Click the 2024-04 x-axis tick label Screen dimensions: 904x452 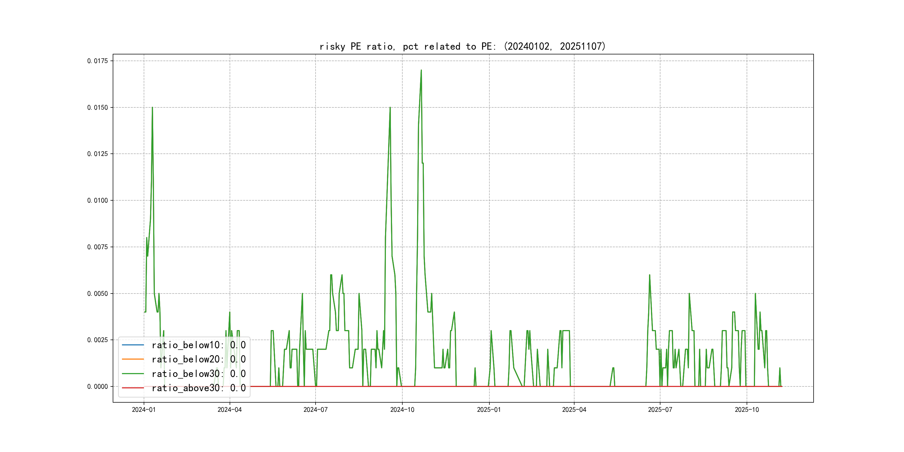click(x=230, y=410)
